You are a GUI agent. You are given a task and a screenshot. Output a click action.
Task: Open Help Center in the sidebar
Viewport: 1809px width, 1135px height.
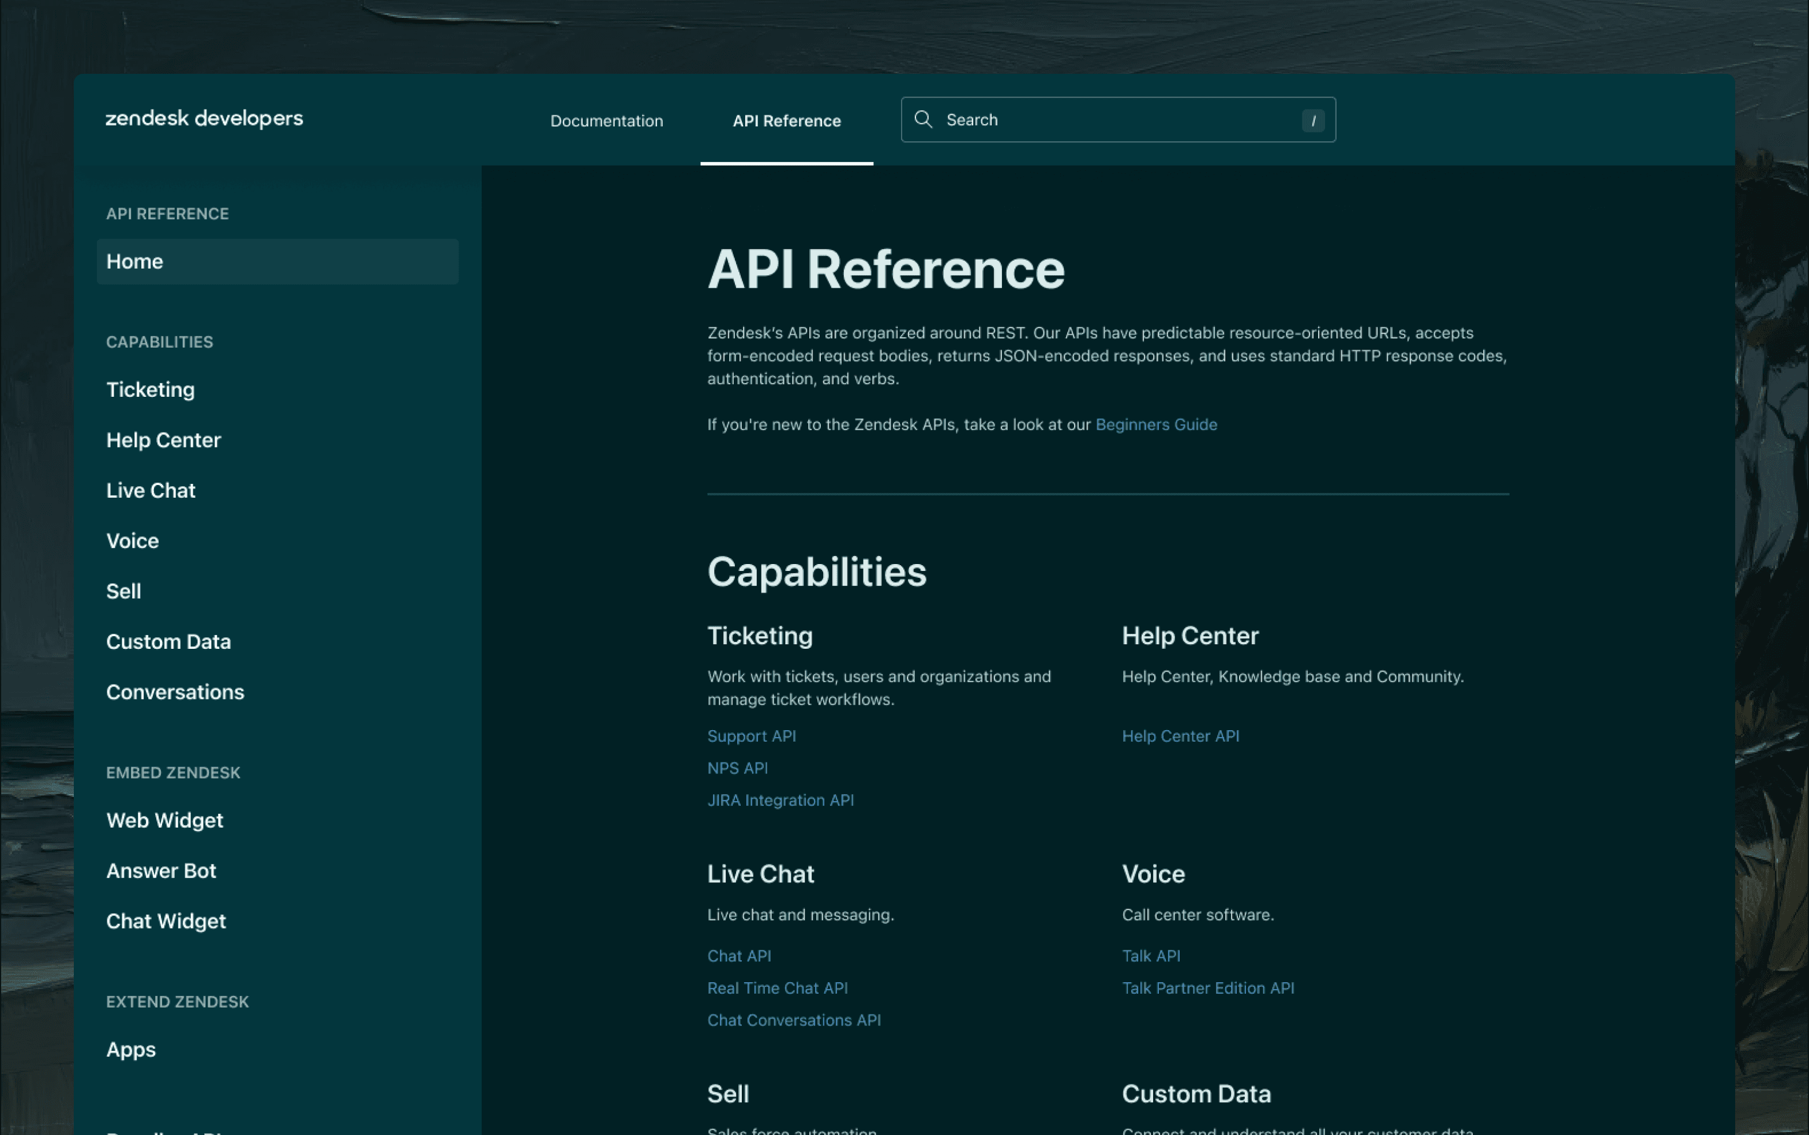tap(164, 440)
